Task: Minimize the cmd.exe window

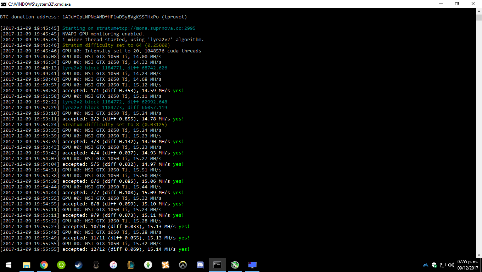Action: point(441,4)
